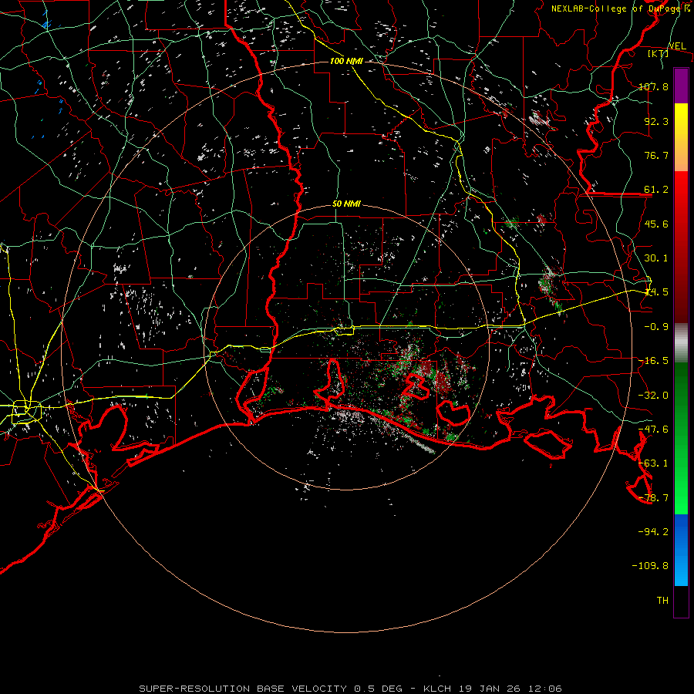Screen dimensions: 694x694
Task: Select the 61.2 legend value
Action: point(656,190)
